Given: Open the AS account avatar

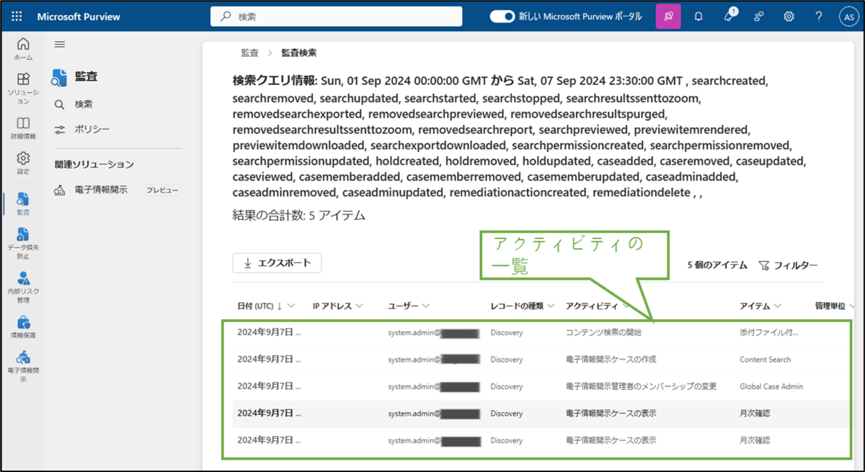Looking at the screenshot, I should (x=848, y=17).
